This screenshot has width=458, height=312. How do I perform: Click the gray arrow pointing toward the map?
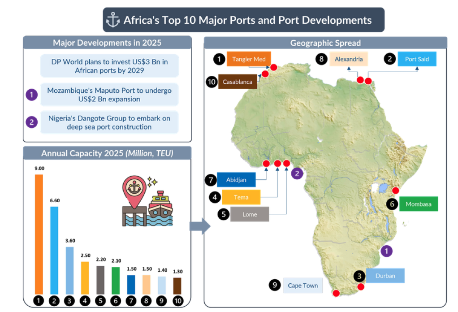pos(199,226)
